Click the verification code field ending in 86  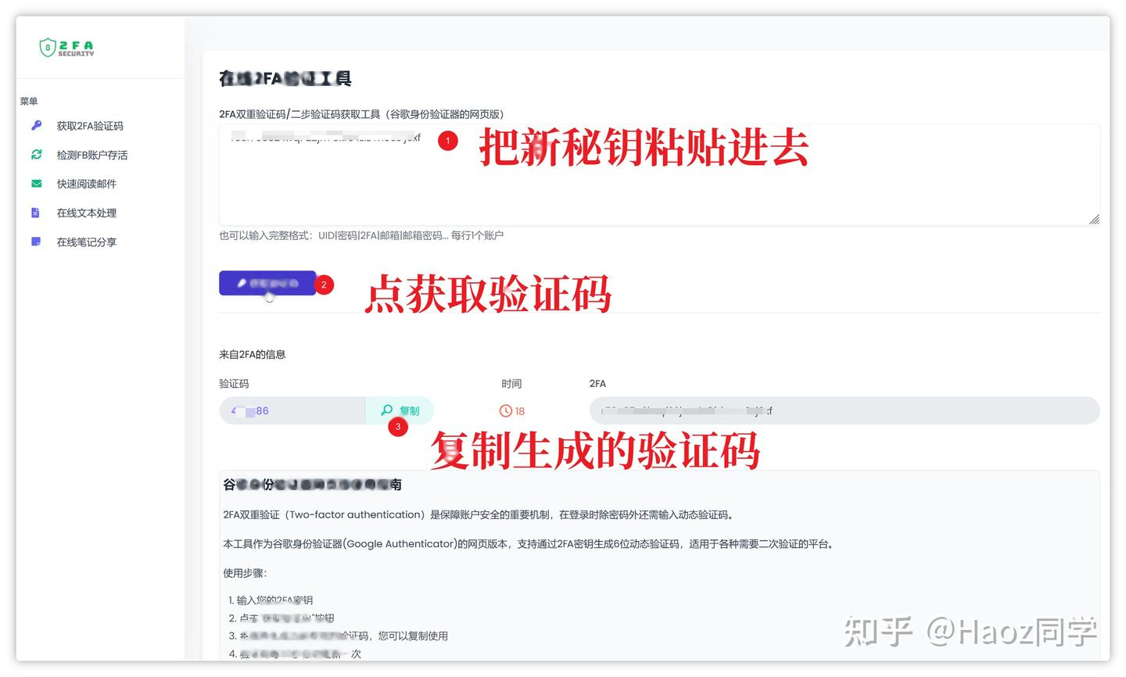coord(292,410)
